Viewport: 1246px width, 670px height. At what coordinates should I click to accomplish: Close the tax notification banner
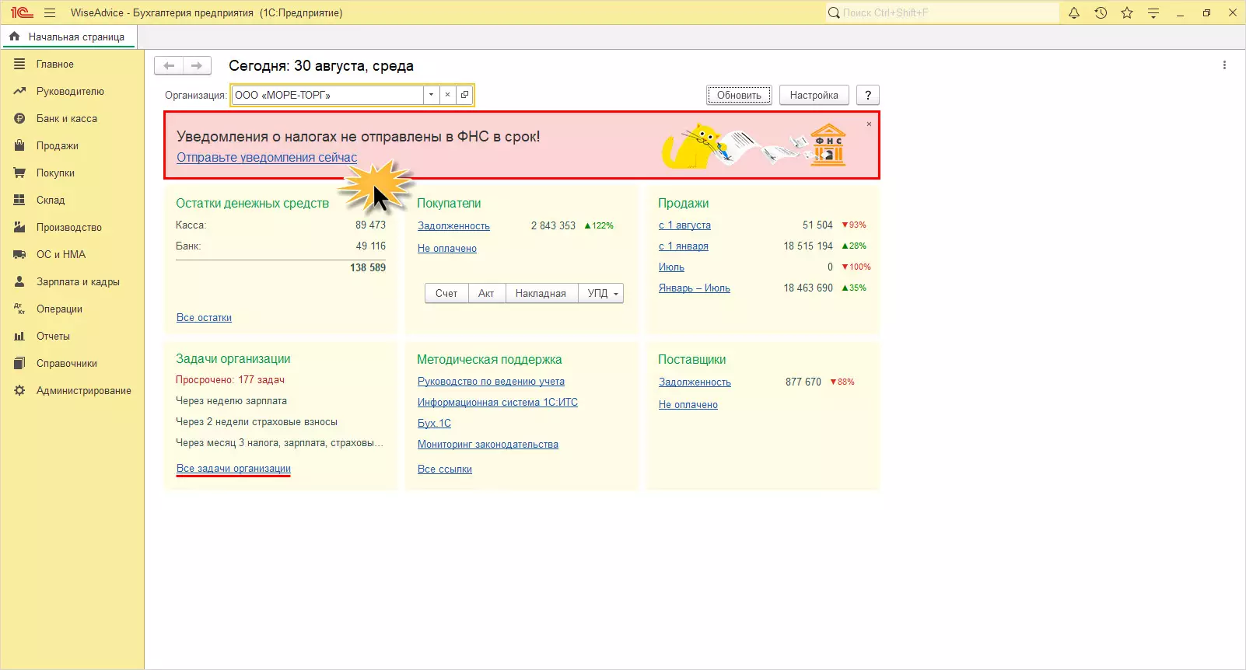869,124
